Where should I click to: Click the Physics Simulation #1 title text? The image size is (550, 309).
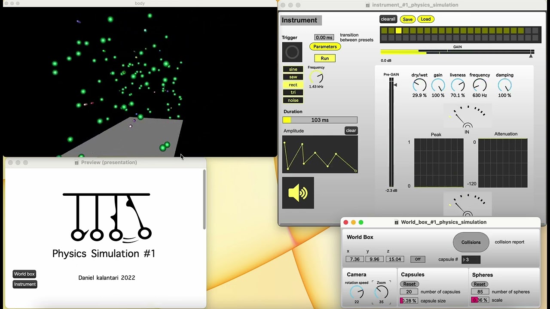click(x=104, y=254)
